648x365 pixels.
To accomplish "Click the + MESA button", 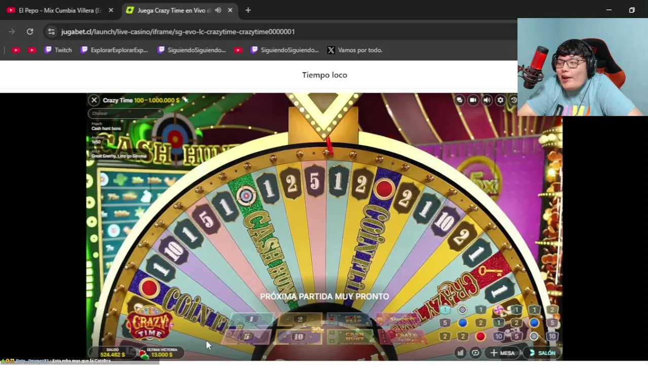I will (502, 353).
